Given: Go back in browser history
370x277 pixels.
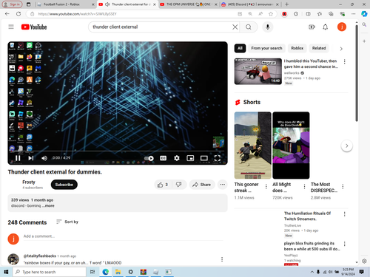Looking at the screenshot, I should 7,14.
